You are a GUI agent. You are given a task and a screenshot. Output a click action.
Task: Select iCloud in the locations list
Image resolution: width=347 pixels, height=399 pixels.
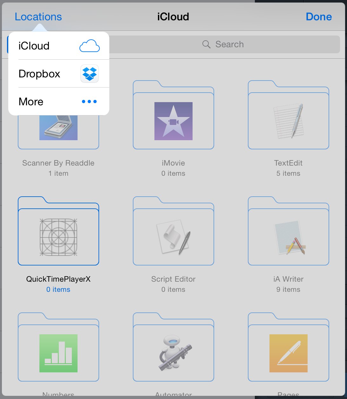(59, 46)
